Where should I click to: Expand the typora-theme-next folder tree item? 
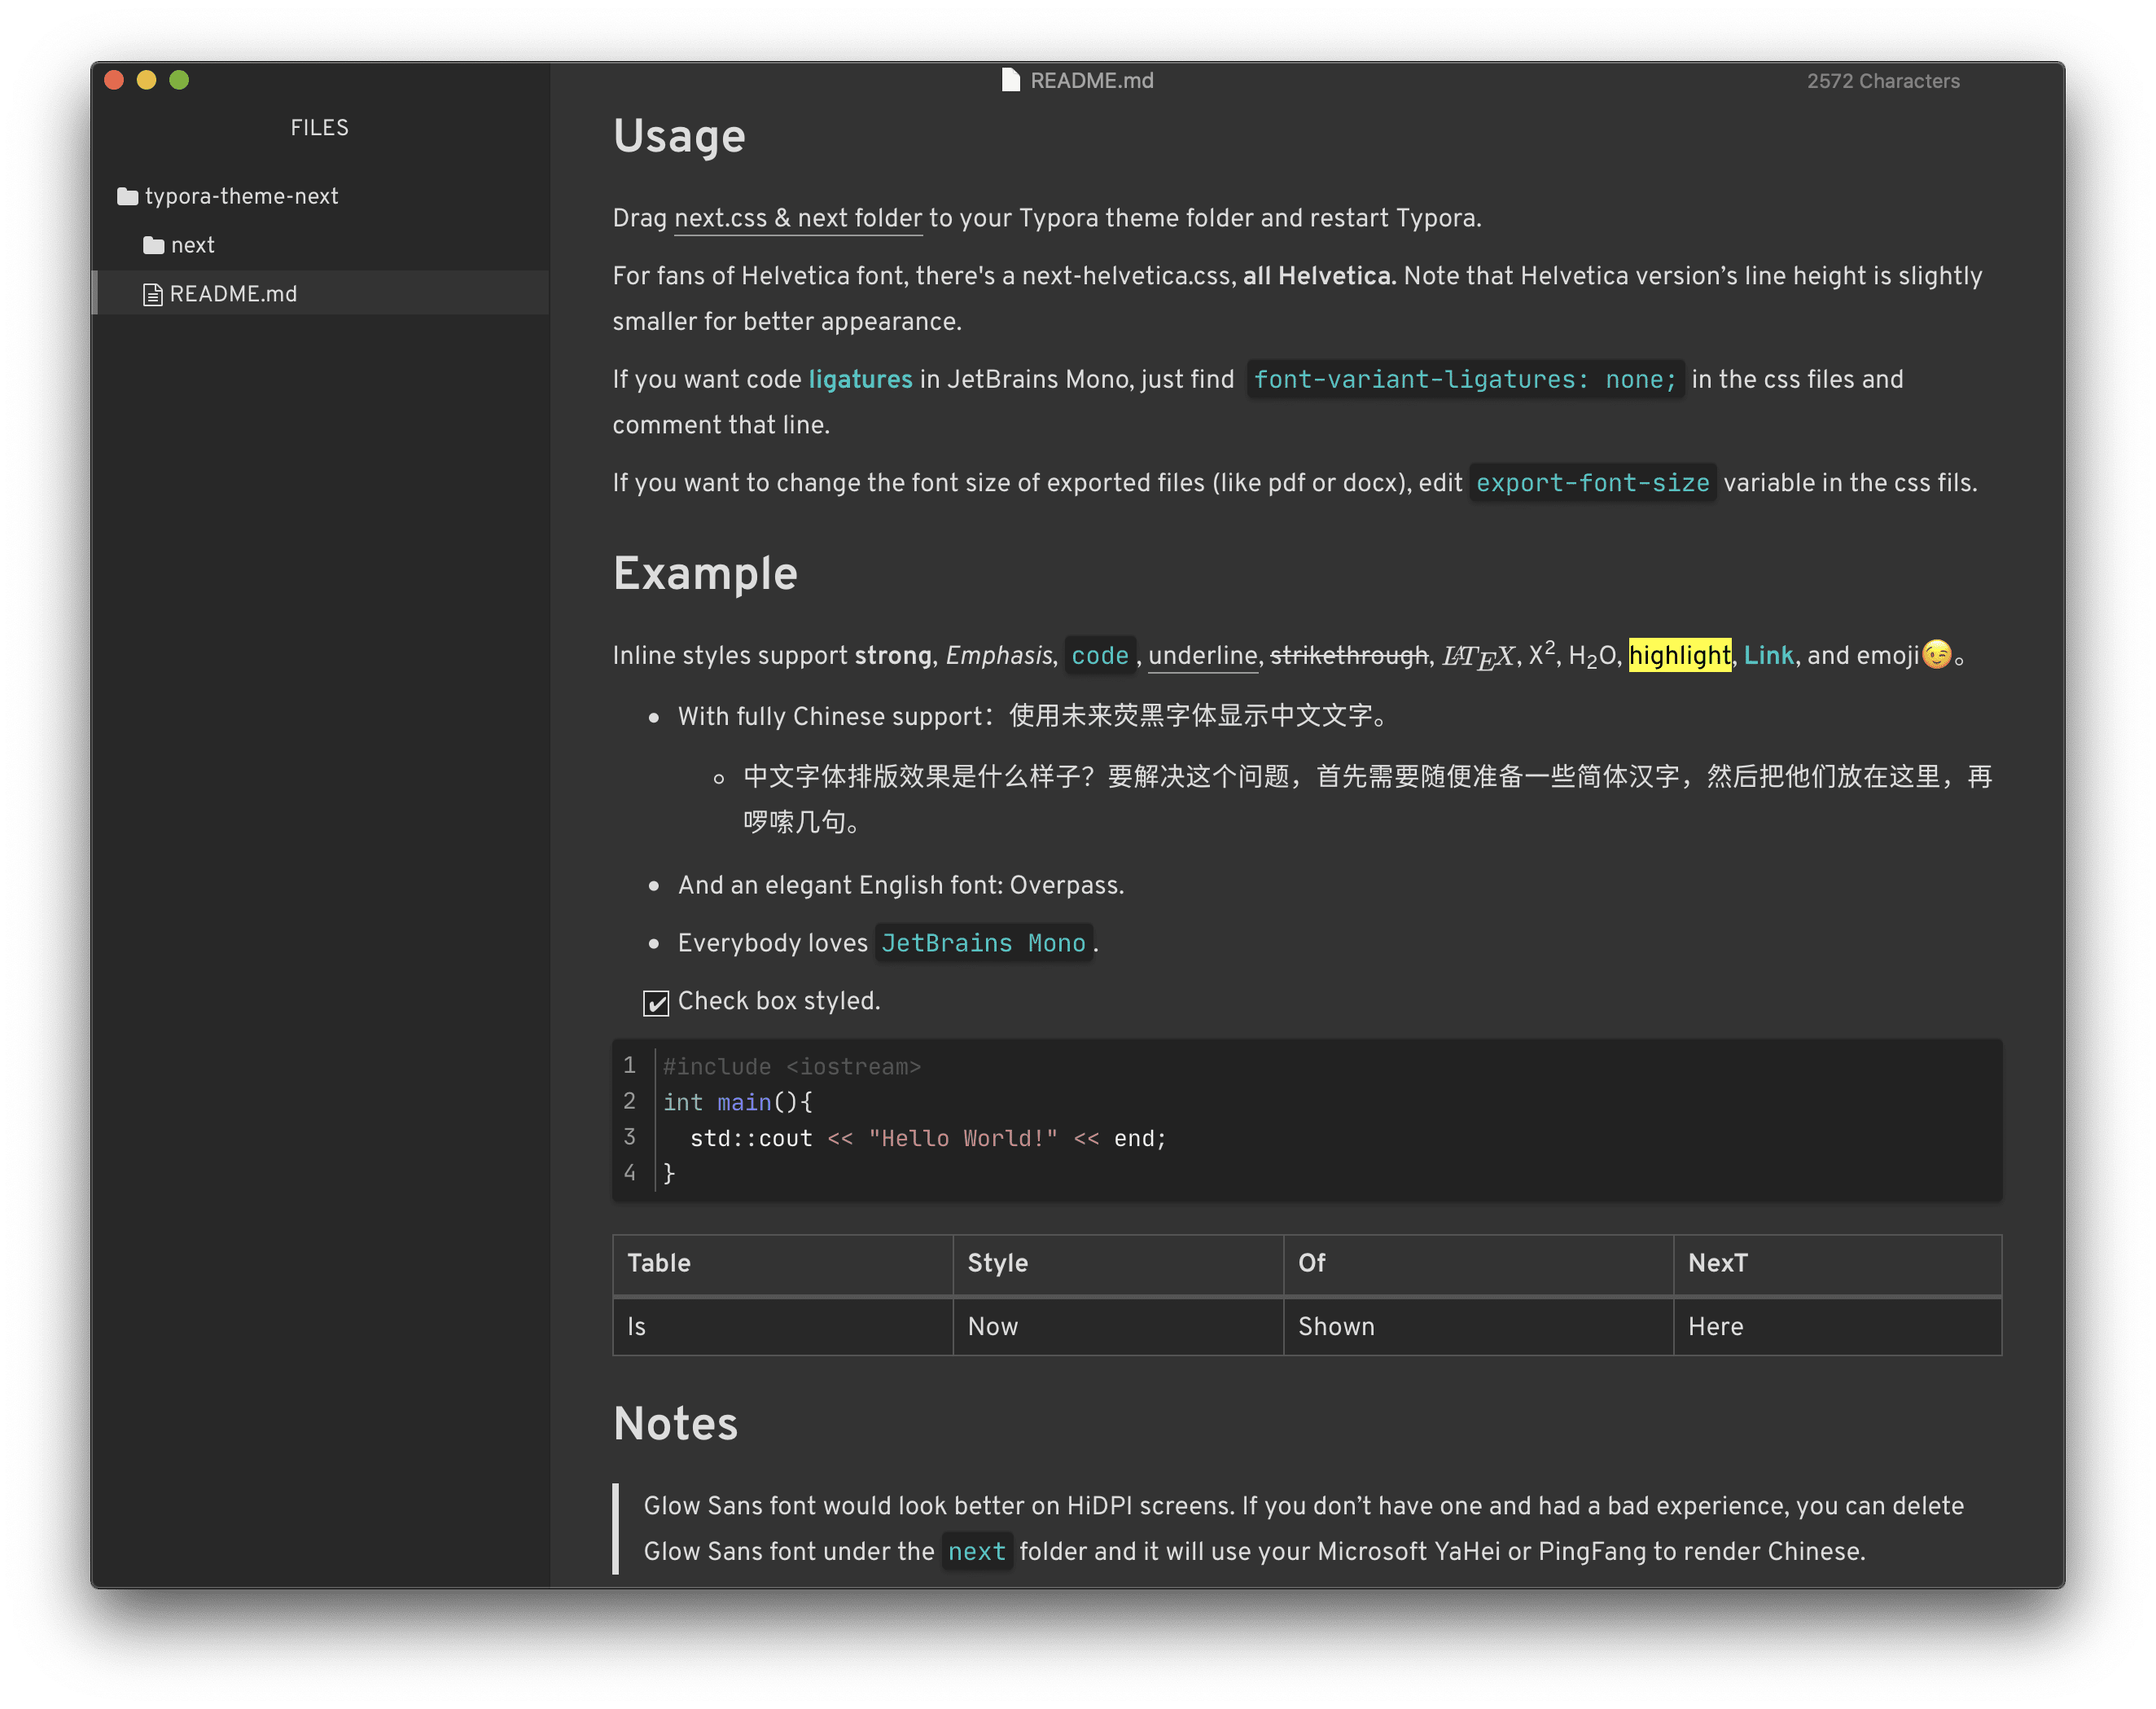tap(241, 196)
